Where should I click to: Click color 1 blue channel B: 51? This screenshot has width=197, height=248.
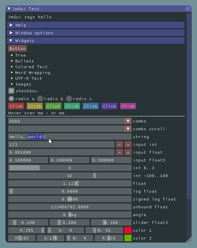pyautogui.click(x=104, y=230)
